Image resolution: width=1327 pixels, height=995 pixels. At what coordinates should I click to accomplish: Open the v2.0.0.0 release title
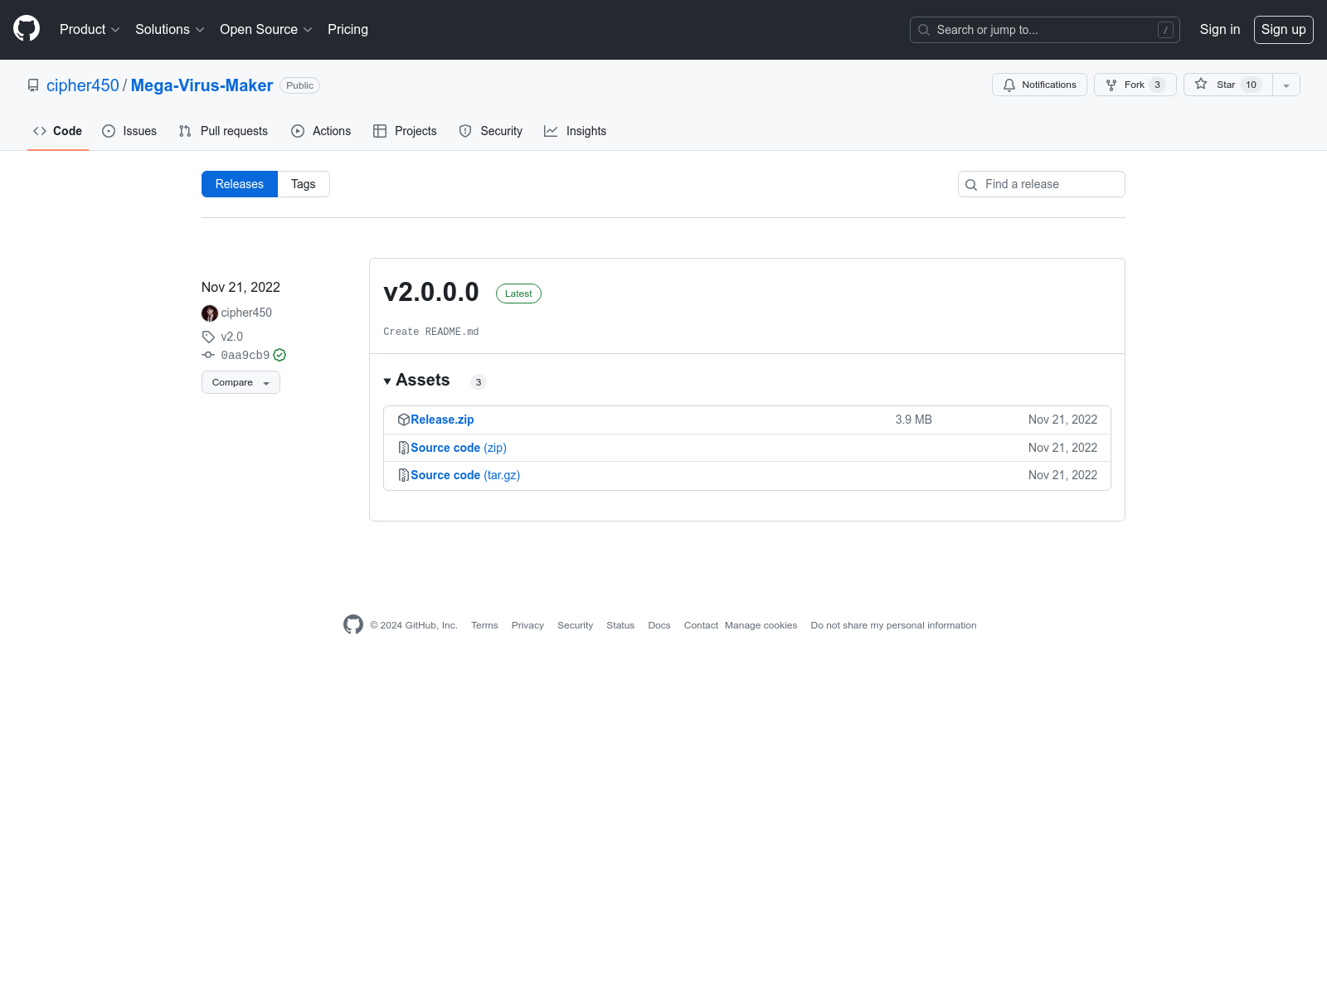(x=431, y=292)
